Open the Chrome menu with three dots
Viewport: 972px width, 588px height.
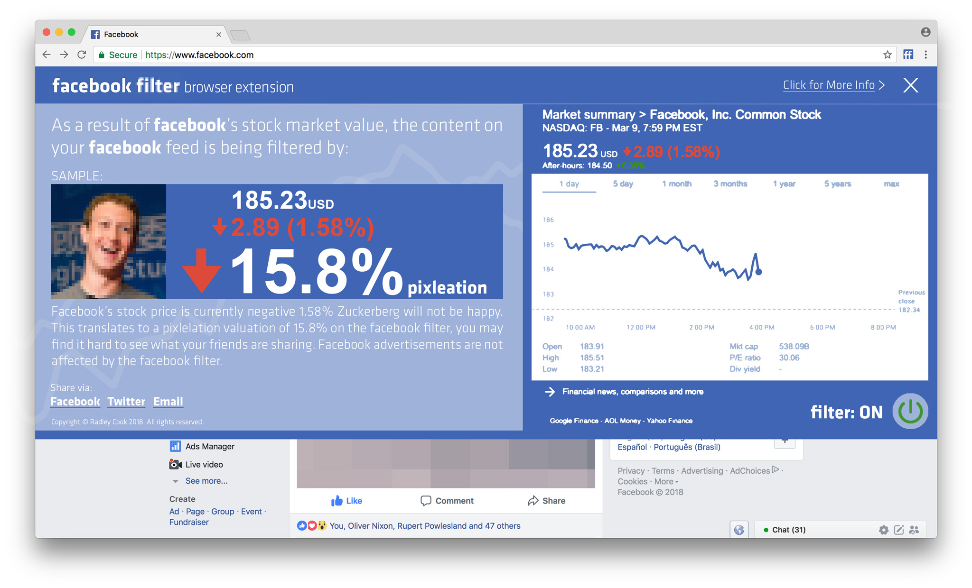(925, 55)
